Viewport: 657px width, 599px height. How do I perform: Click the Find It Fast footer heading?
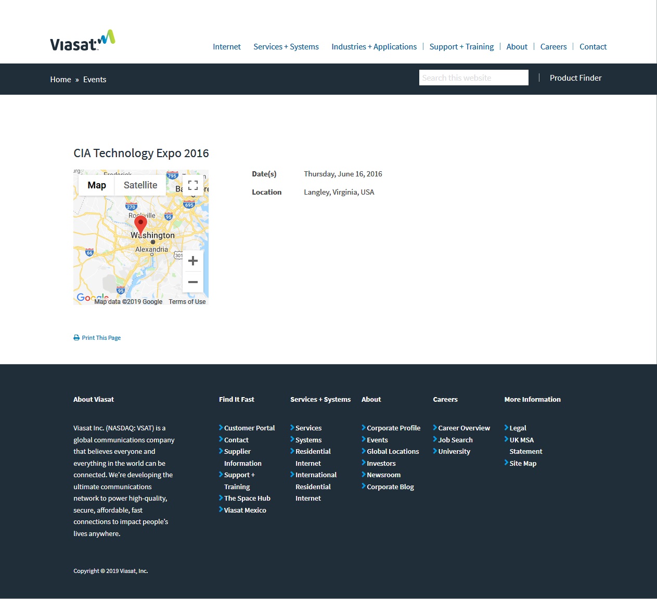[237, 400]
